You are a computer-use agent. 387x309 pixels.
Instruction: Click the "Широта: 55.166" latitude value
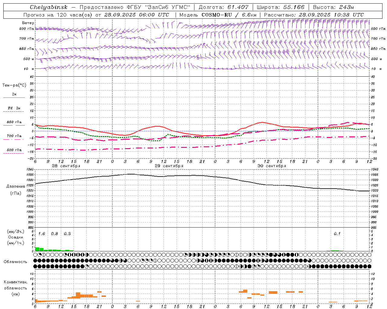(x=280, y=7)
